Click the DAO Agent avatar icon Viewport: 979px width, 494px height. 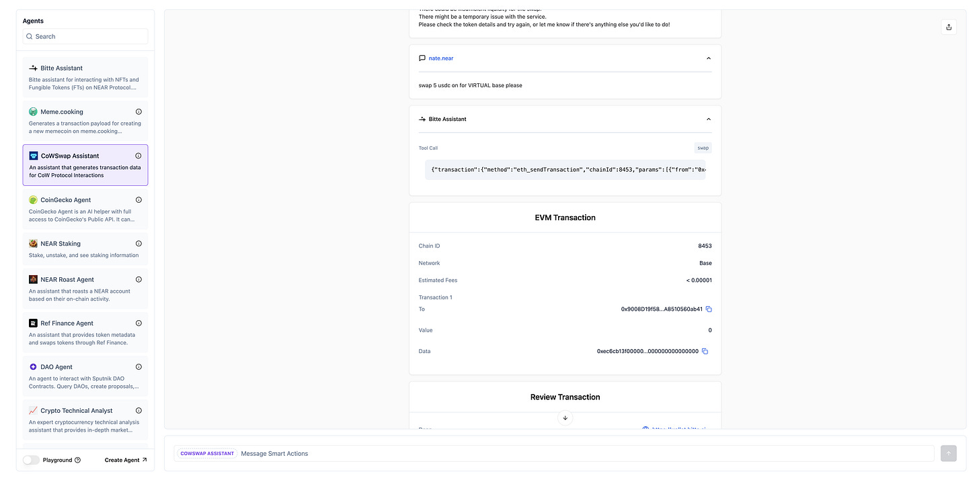[x=33, y=367]
